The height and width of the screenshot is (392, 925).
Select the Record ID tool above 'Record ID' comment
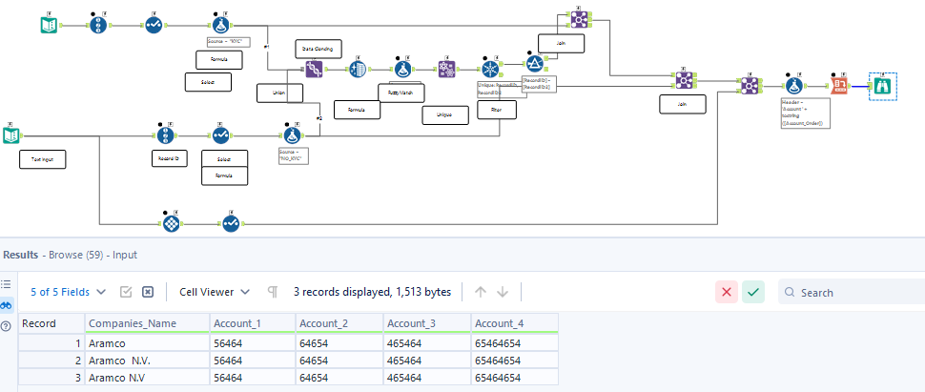[165, 135]
